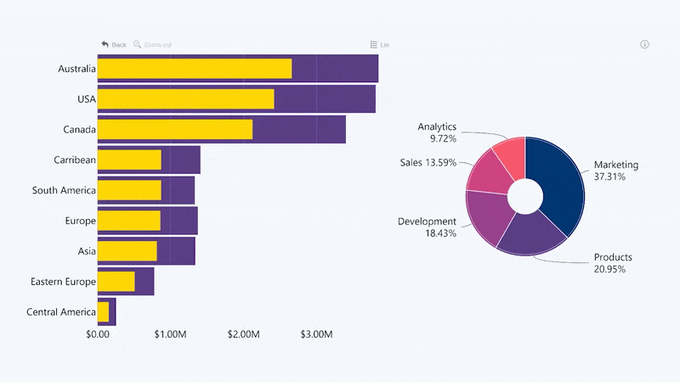
Task: Select the yellow USA bar
Action: [x=185, y=98]
